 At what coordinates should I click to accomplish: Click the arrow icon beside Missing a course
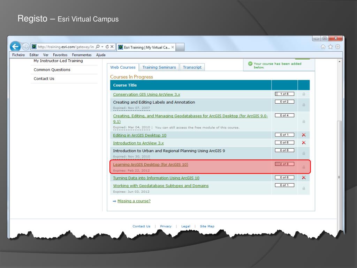pos(114,201)
